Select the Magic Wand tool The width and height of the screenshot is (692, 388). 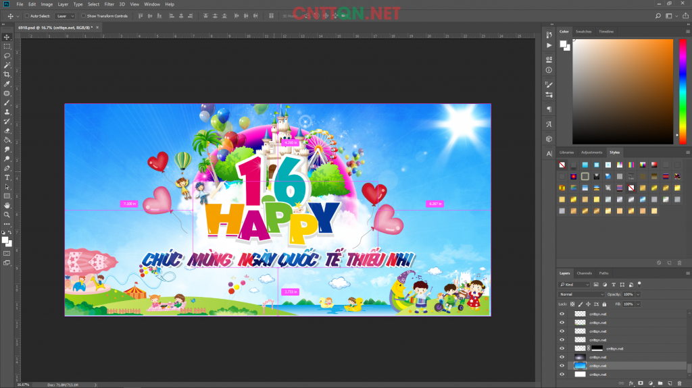click(7, 65)
